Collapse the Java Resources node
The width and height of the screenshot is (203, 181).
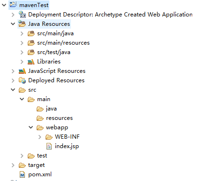coord(13,24)
